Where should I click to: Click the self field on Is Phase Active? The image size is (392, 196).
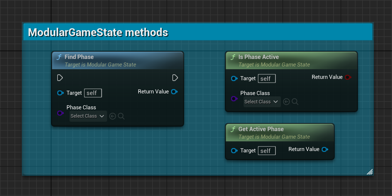pyautogui.click(x=267, y=79)
